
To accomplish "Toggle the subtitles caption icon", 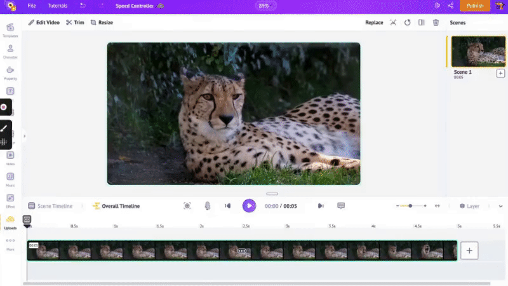I will pyautogui.click(x=341, y=206).
